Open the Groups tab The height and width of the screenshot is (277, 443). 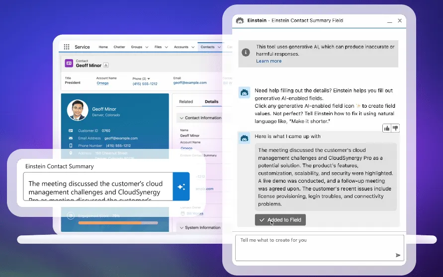[x=136, y=47]
